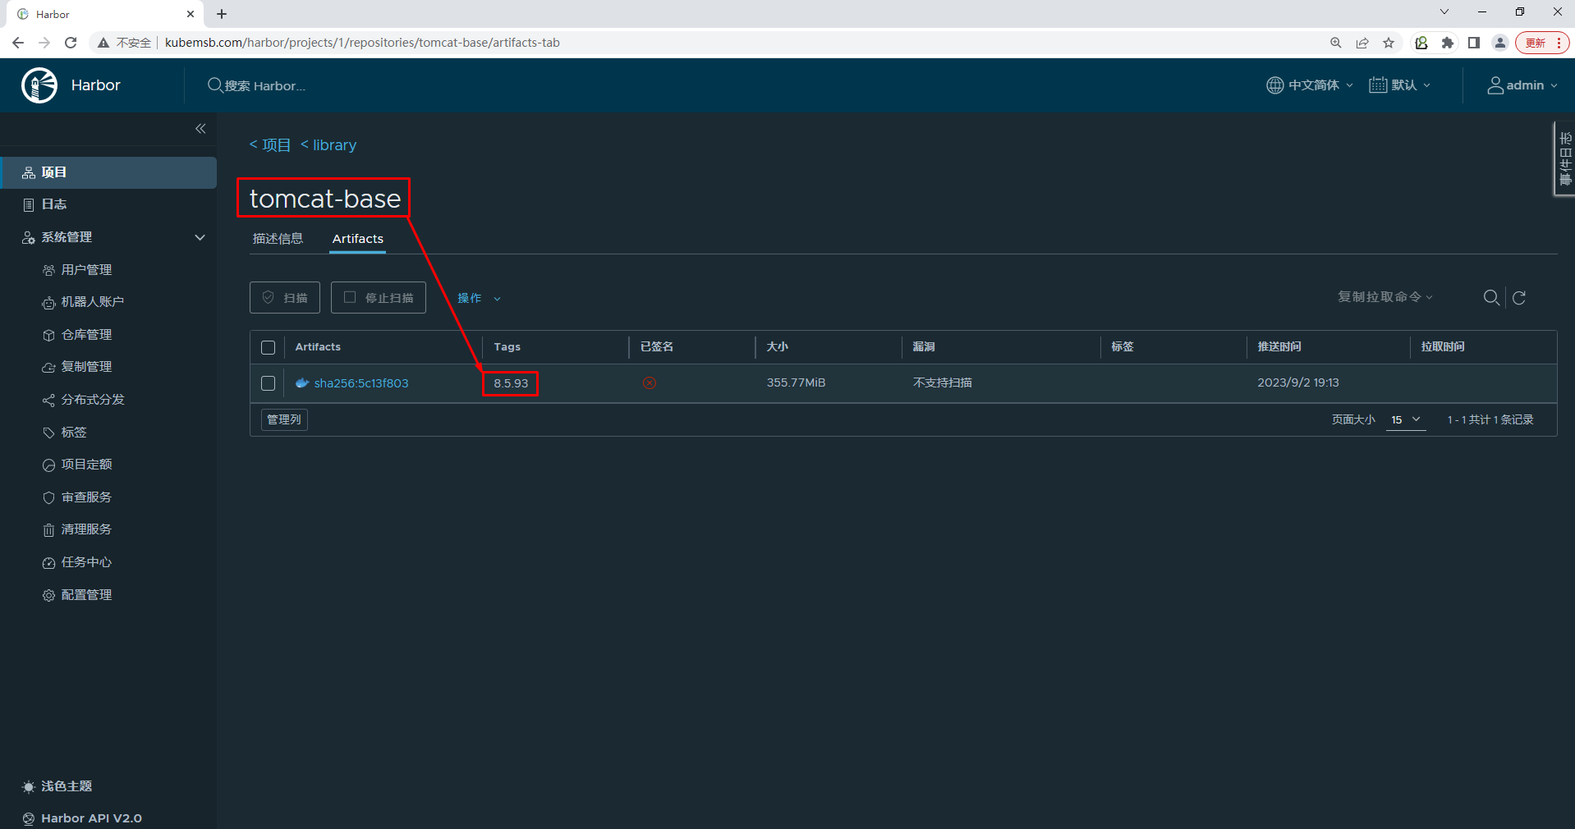Reload the browser page
Screen dimensions: 1575x829
71,43
